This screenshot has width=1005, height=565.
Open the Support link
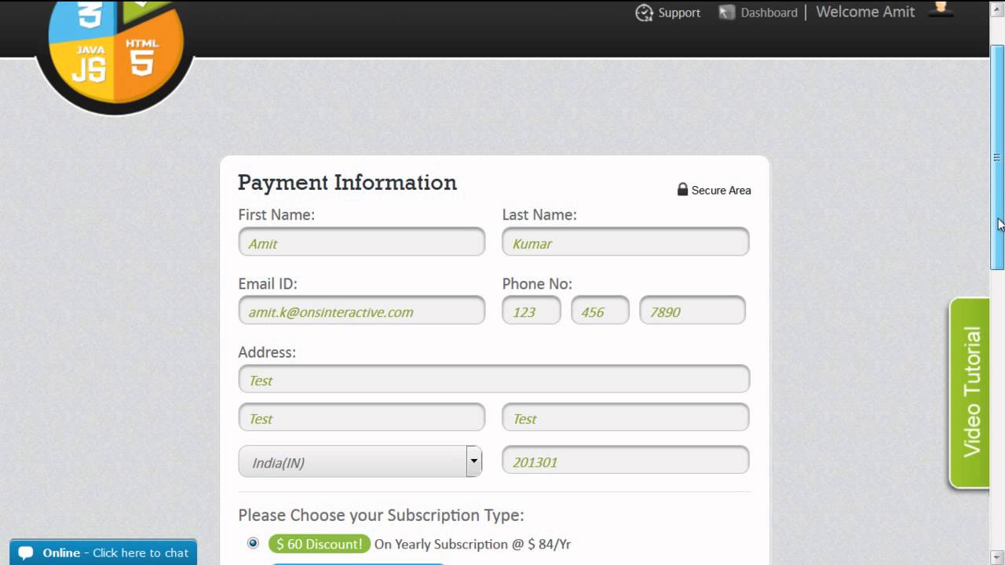679,13
